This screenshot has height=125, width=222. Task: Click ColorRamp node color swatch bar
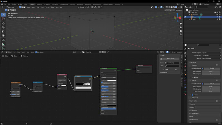click(x=83, y=88)
